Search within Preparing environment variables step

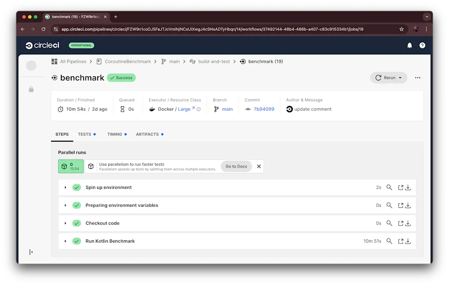389,205
